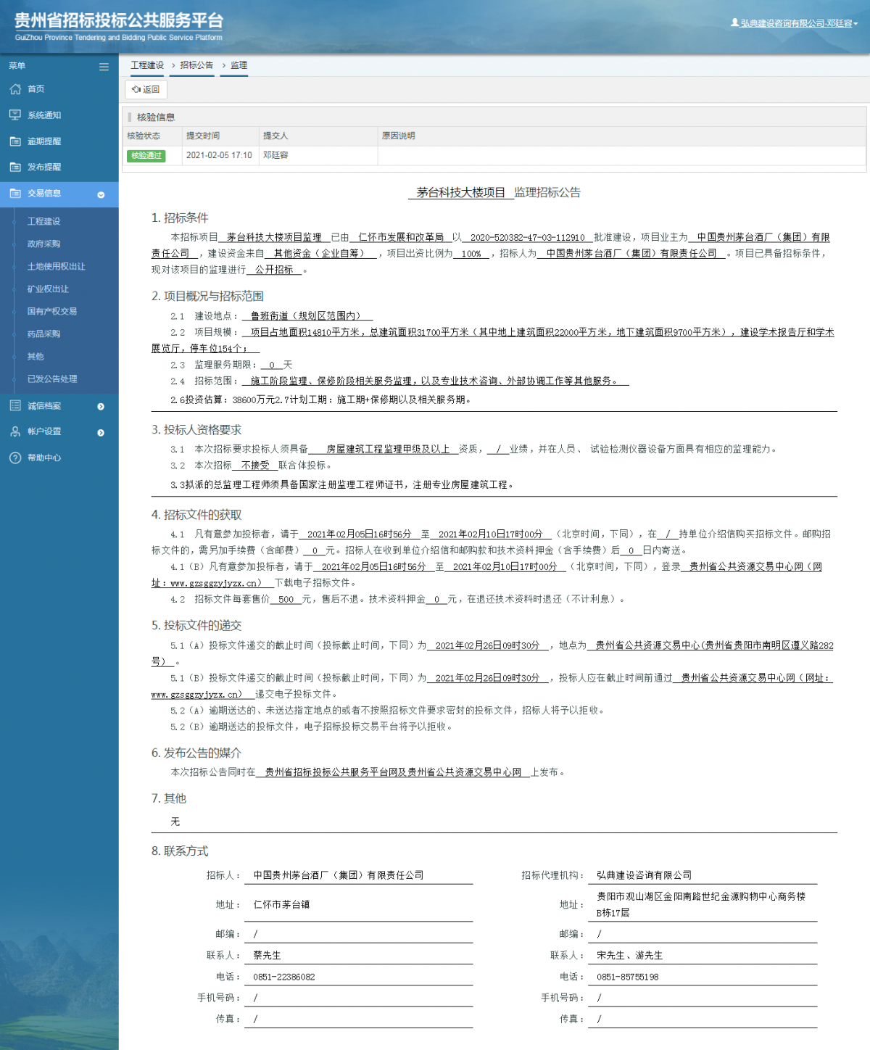Expand the 帐户设置 section
The width and height of the screenshot is (870, 1050).
[x=100, y=431]
